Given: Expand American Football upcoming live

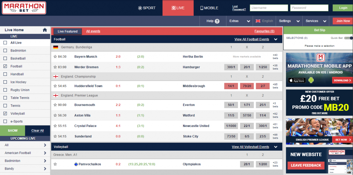Looking at the screenshot, I should point(45,153).
